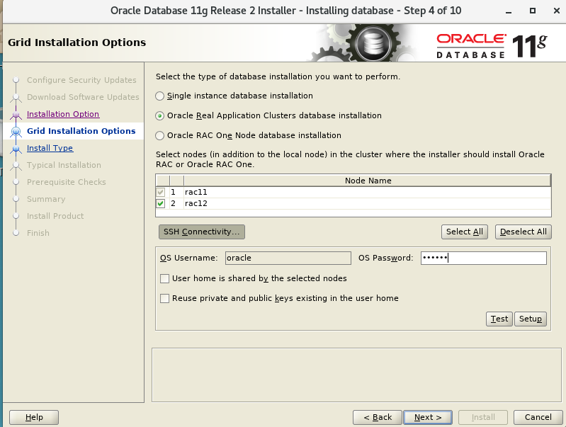Focus the OS Password field

click(483, 258)
